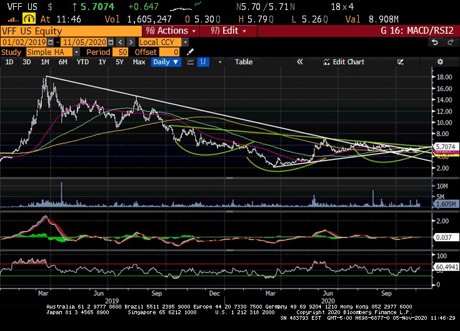The image size is (460, 331).
Task: Click the MACD value label 0.037
Action: (446, 237)
